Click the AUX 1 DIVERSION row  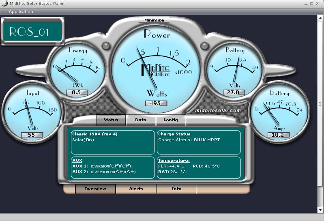click(102, 166)
